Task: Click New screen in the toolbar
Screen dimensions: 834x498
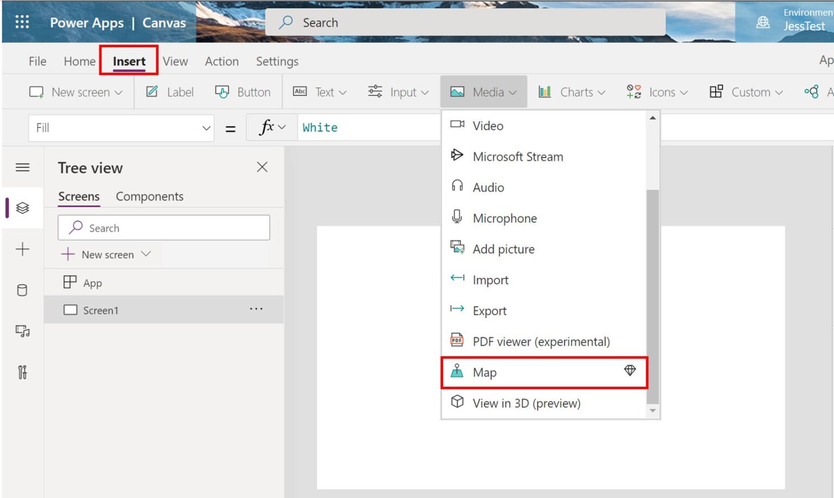Action: tap(75, 92)
